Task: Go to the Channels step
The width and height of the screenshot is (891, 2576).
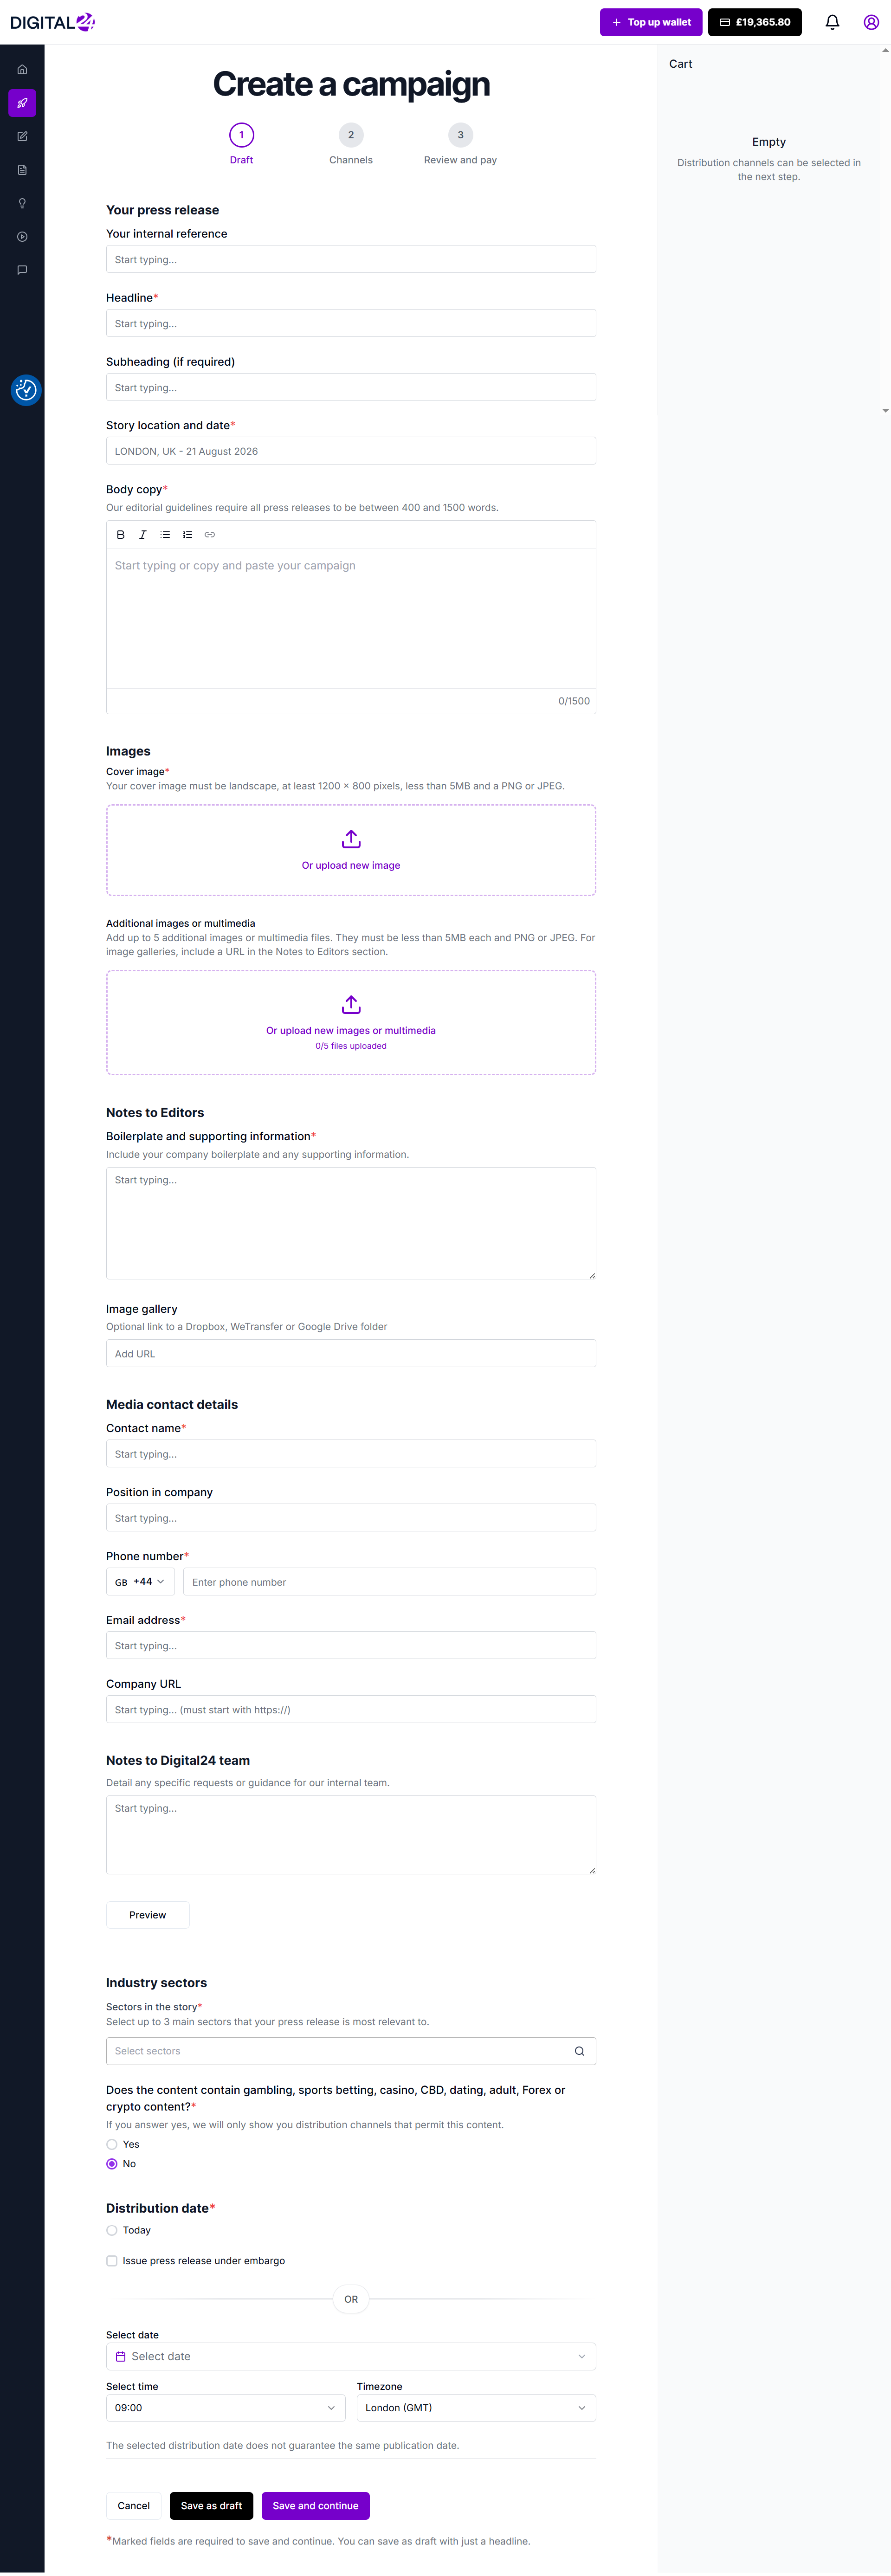Action: pyautogui.click(x=351, y=134)
